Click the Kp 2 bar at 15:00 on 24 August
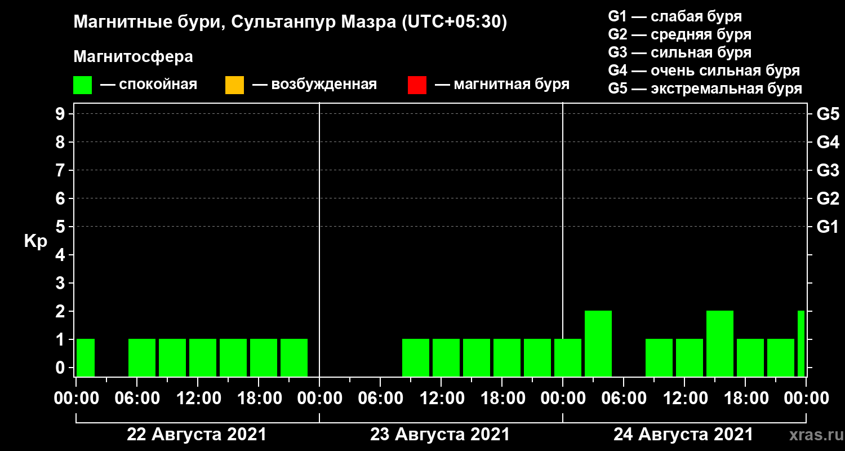The width and height of the screenshot is (845, 451). tap(720, 343)
